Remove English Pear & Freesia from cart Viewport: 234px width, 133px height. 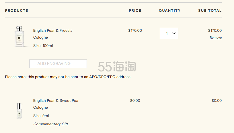tap(215, 38)
